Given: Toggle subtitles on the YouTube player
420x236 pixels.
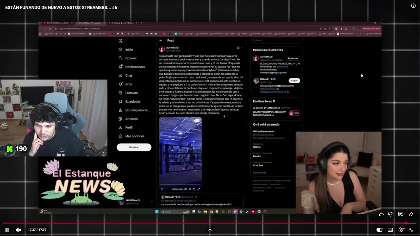Looking at the screenshot, I should click(390, 230).
